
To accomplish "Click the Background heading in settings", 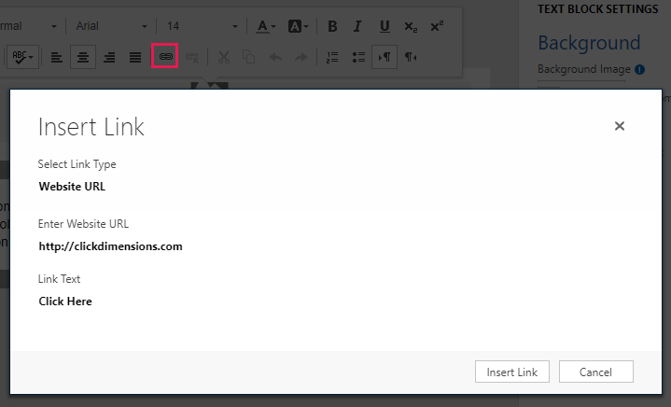I will tap(589, 43).
